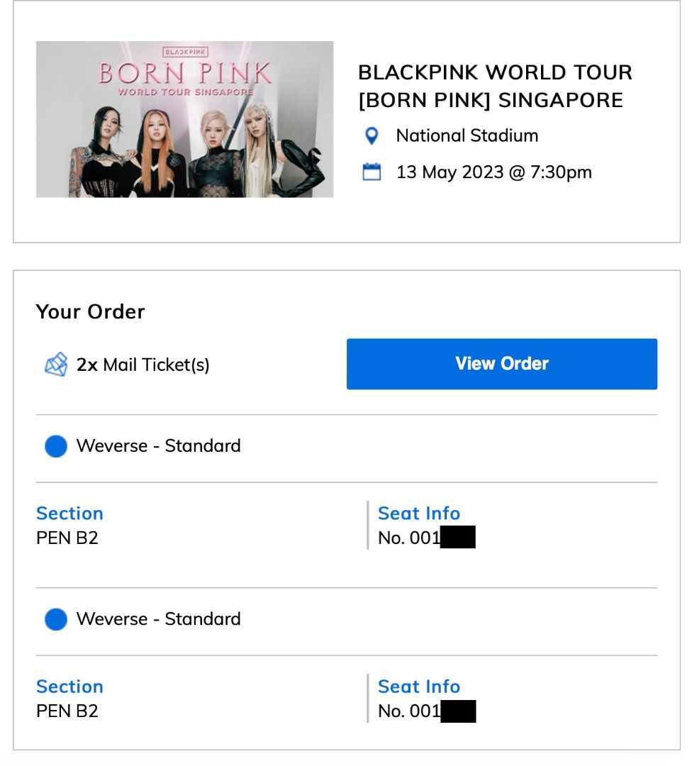Click Seat Info for the second ticket

[419, 686]
